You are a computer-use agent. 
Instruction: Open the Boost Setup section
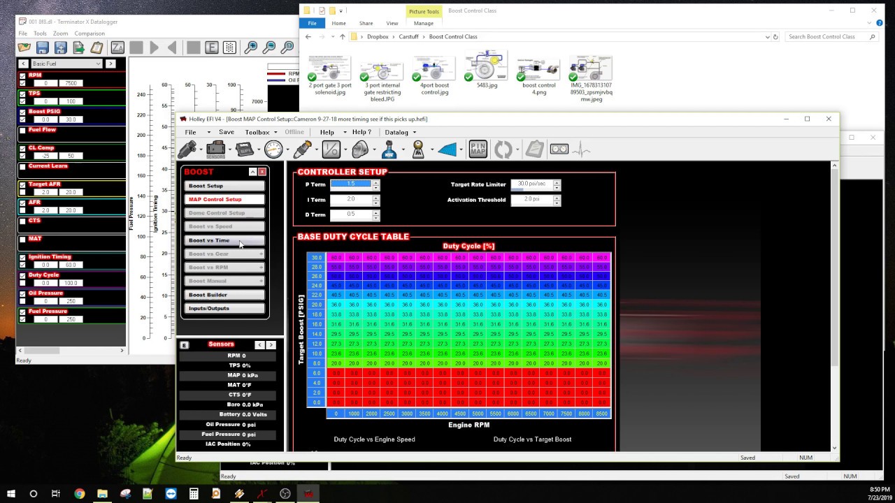pos(224,186)
